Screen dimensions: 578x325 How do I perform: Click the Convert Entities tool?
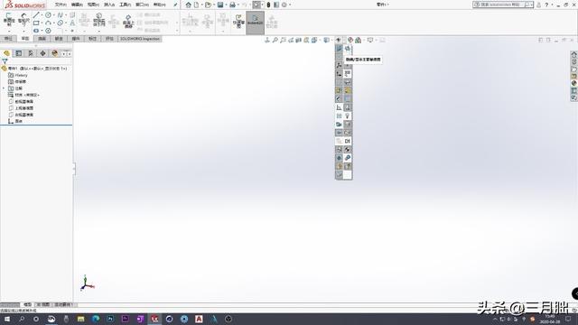99,20
